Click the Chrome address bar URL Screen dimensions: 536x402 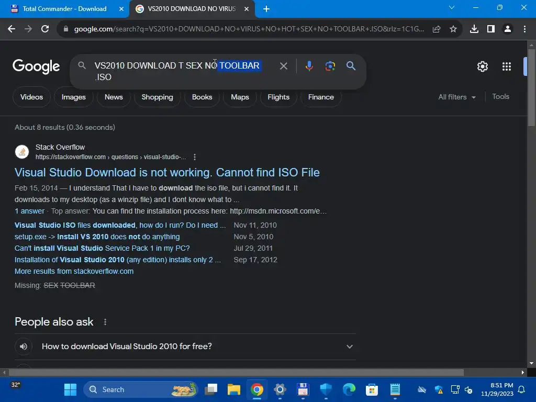point(249,29)
